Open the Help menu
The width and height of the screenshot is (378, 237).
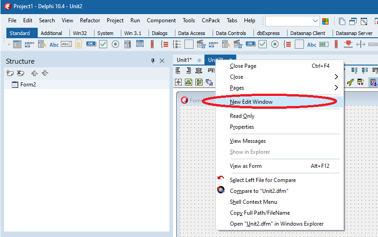click(x=249, y=20)
